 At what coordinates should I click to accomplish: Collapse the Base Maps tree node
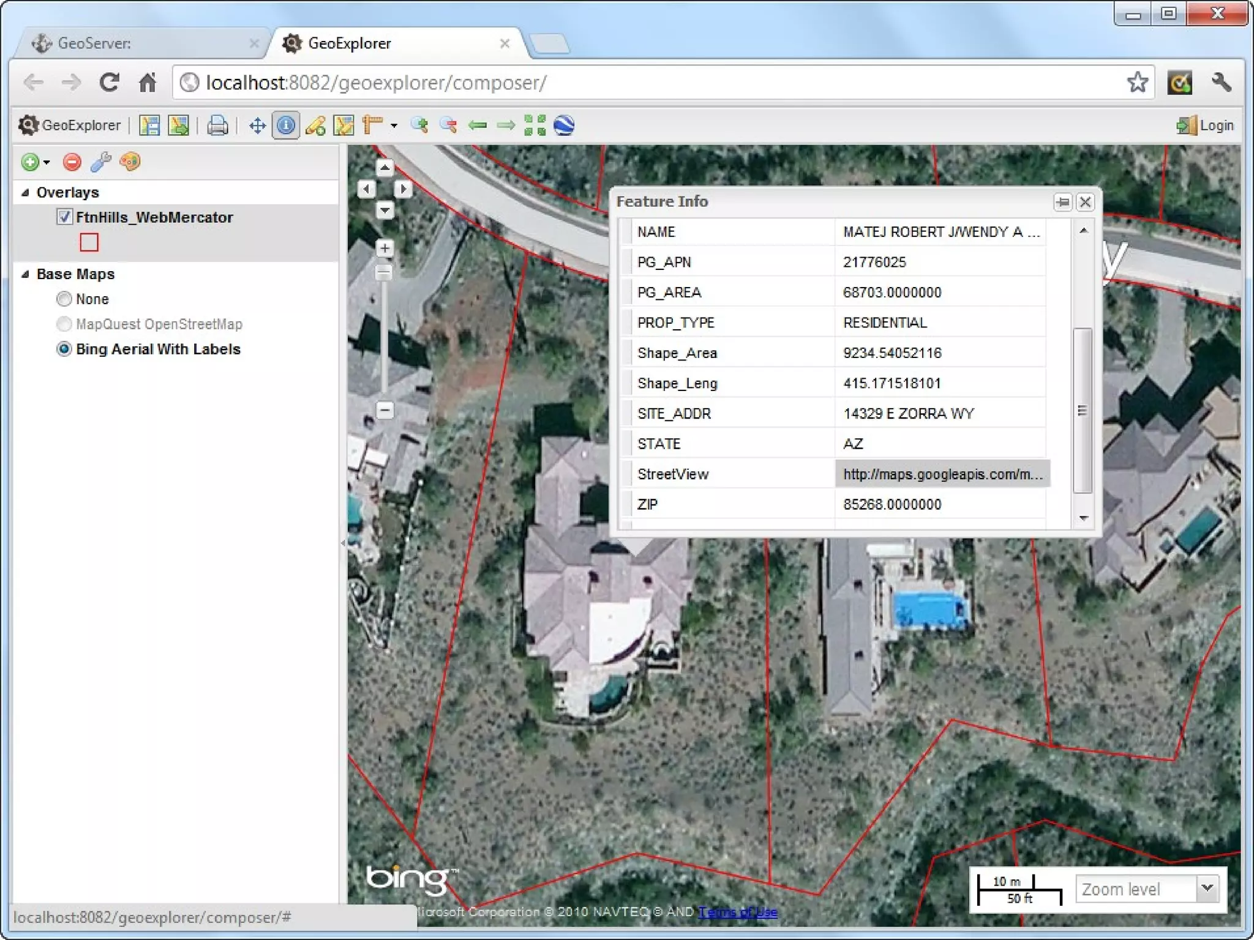coord(25,274)
